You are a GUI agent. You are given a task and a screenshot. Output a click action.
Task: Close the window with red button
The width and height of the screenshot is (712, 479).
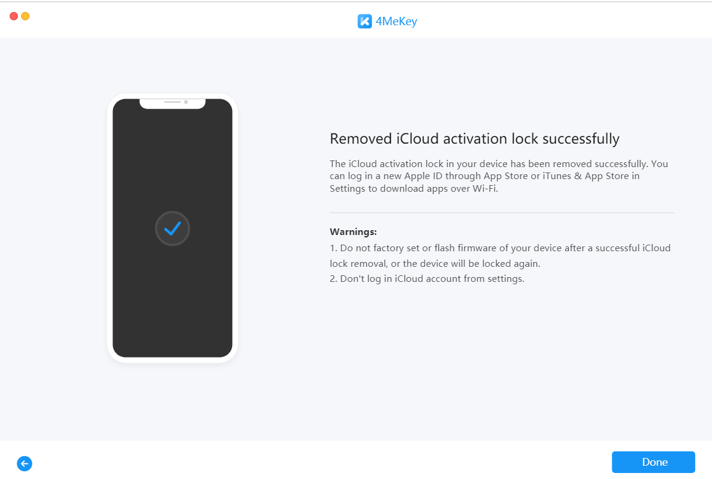(14, 16)
